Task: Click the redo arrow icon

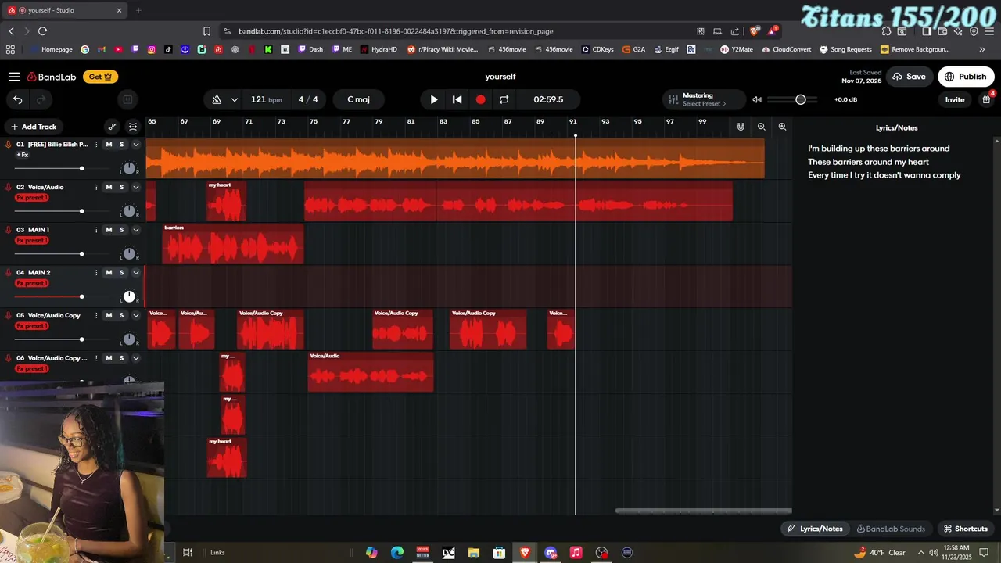Action: point(41,99)
